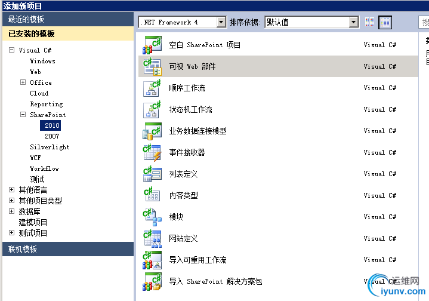Select SharePoint 2007 in the tree
429x301 pixels.
52,136
